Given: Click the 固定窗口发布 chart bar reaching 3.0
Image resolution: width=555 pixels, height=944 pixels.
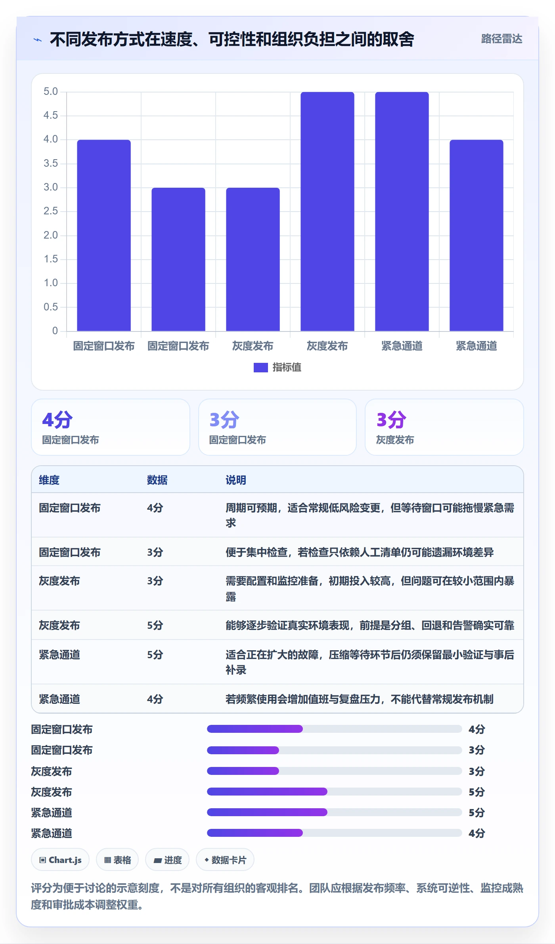Looking at the screenshot, I should coord(178,259).
